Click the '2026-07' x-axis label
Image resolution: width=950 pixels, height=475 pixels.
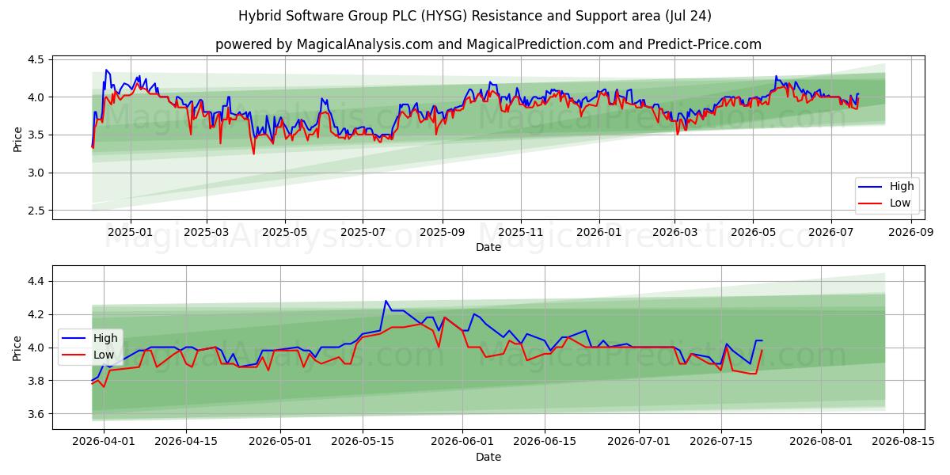(x=830, y=232)
